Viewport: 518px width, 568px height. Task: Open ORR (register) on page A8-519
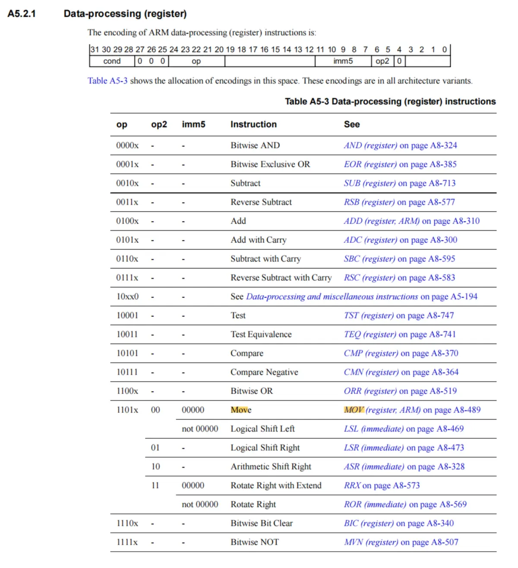point(400,391)
